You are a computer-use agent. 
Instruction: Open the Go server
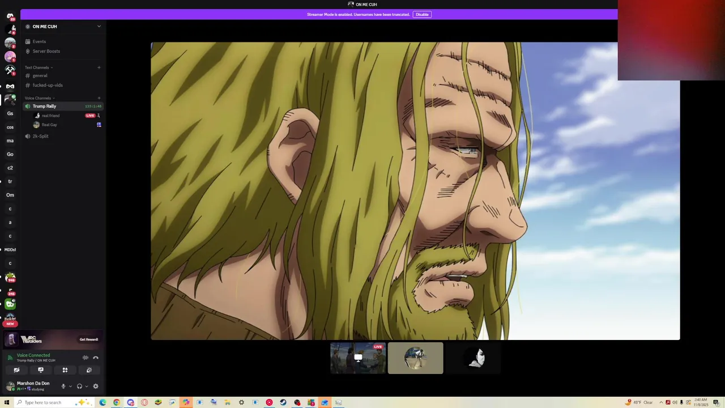tap(10, 154)
